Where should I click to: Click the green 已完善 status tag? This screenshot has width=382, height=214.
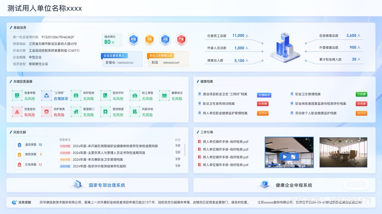[x=361, y=94]
